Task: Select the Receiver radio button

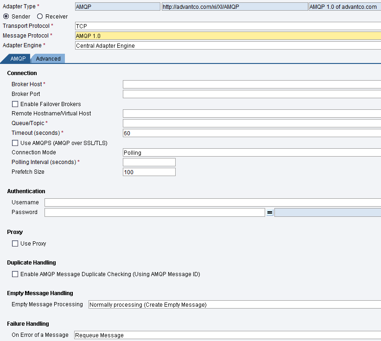Action: click(40, 16)
